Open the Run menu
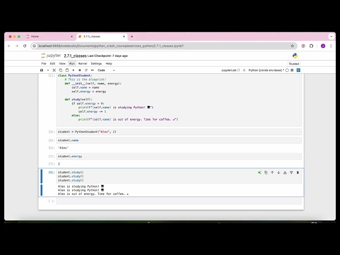Viewport: 340px width, 255px height. (72, 64)
